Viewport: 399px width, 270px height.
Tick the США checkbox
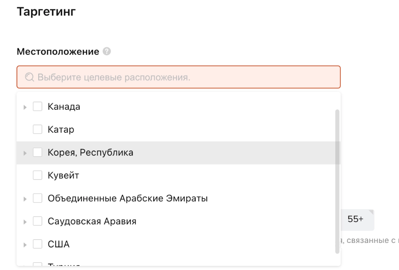[37, 244]
